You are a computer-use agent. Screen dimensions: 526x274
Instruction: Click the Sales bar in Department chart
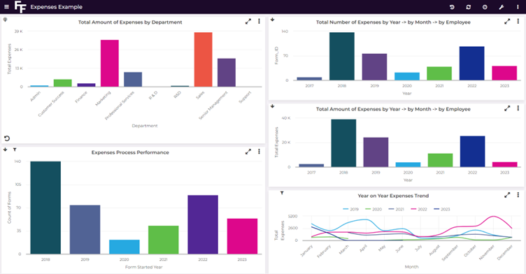(x=203, y=59)
